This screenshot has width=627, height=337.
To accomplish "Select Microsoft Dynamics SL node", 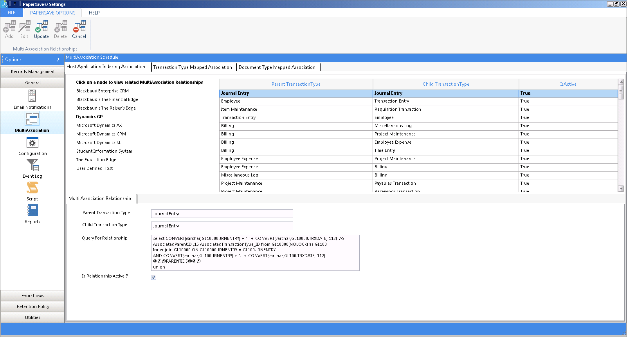I will click(99, 142).
